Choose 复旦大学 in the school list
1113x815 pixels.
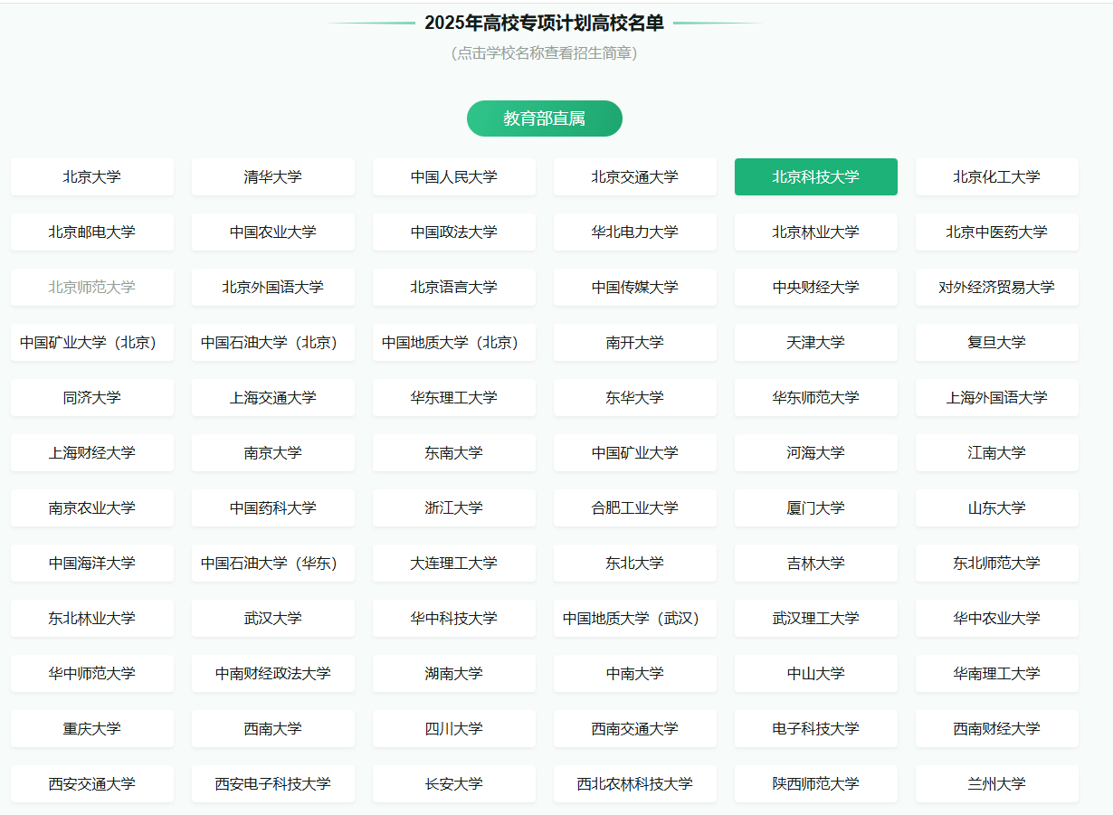[x=996, y=343]
